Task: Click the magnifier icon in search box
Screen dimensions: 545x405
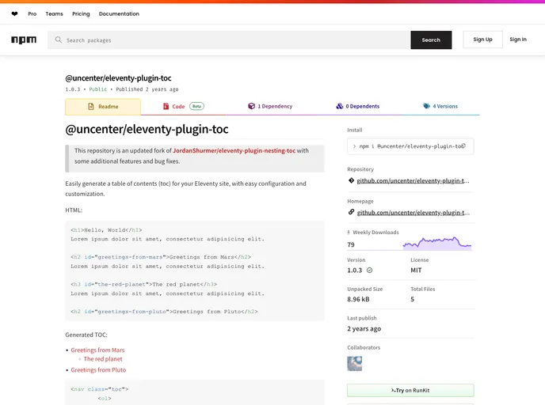Action: point(59,40)
